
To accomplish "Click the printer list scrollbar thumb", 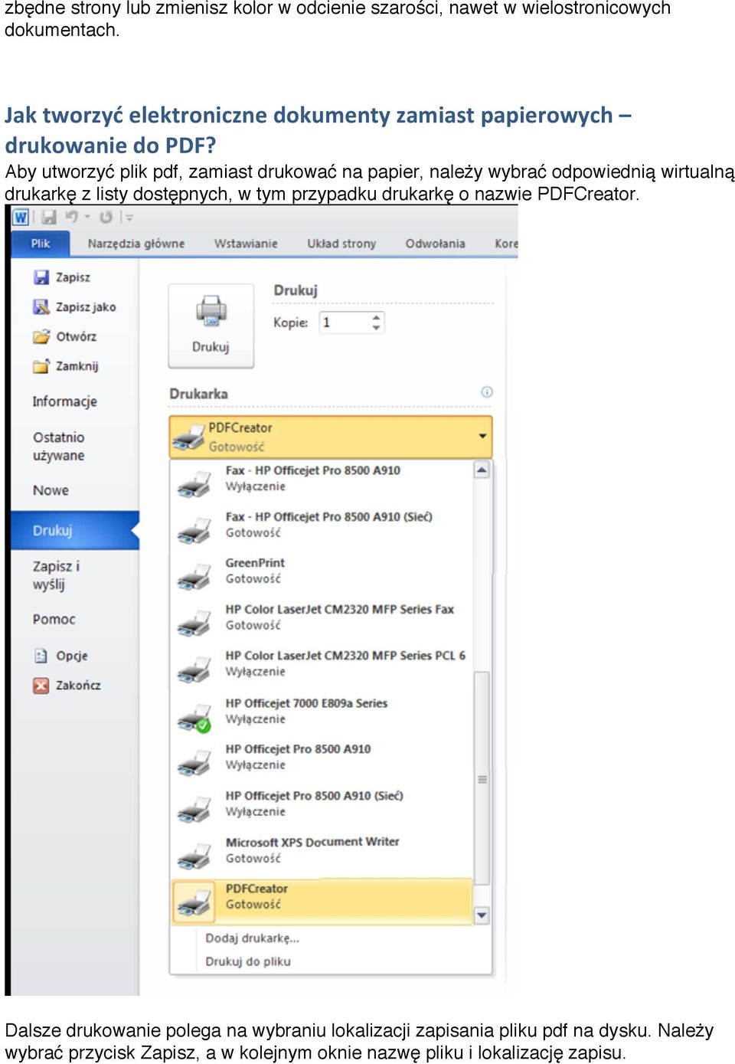I will click(482, 778).
